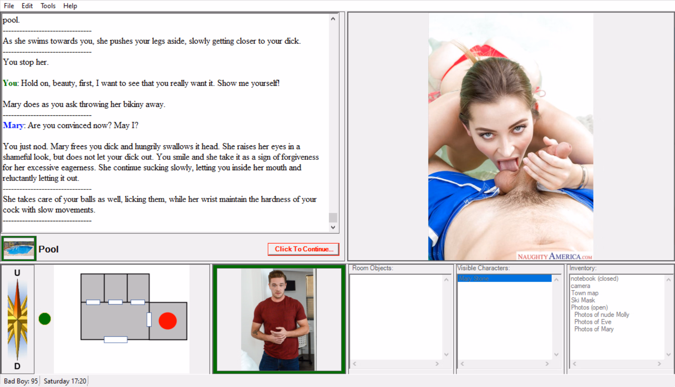This screenshot has width=675, height=387.
Task: Select 'camera' in Inventory list
Action: pos(580,286)
